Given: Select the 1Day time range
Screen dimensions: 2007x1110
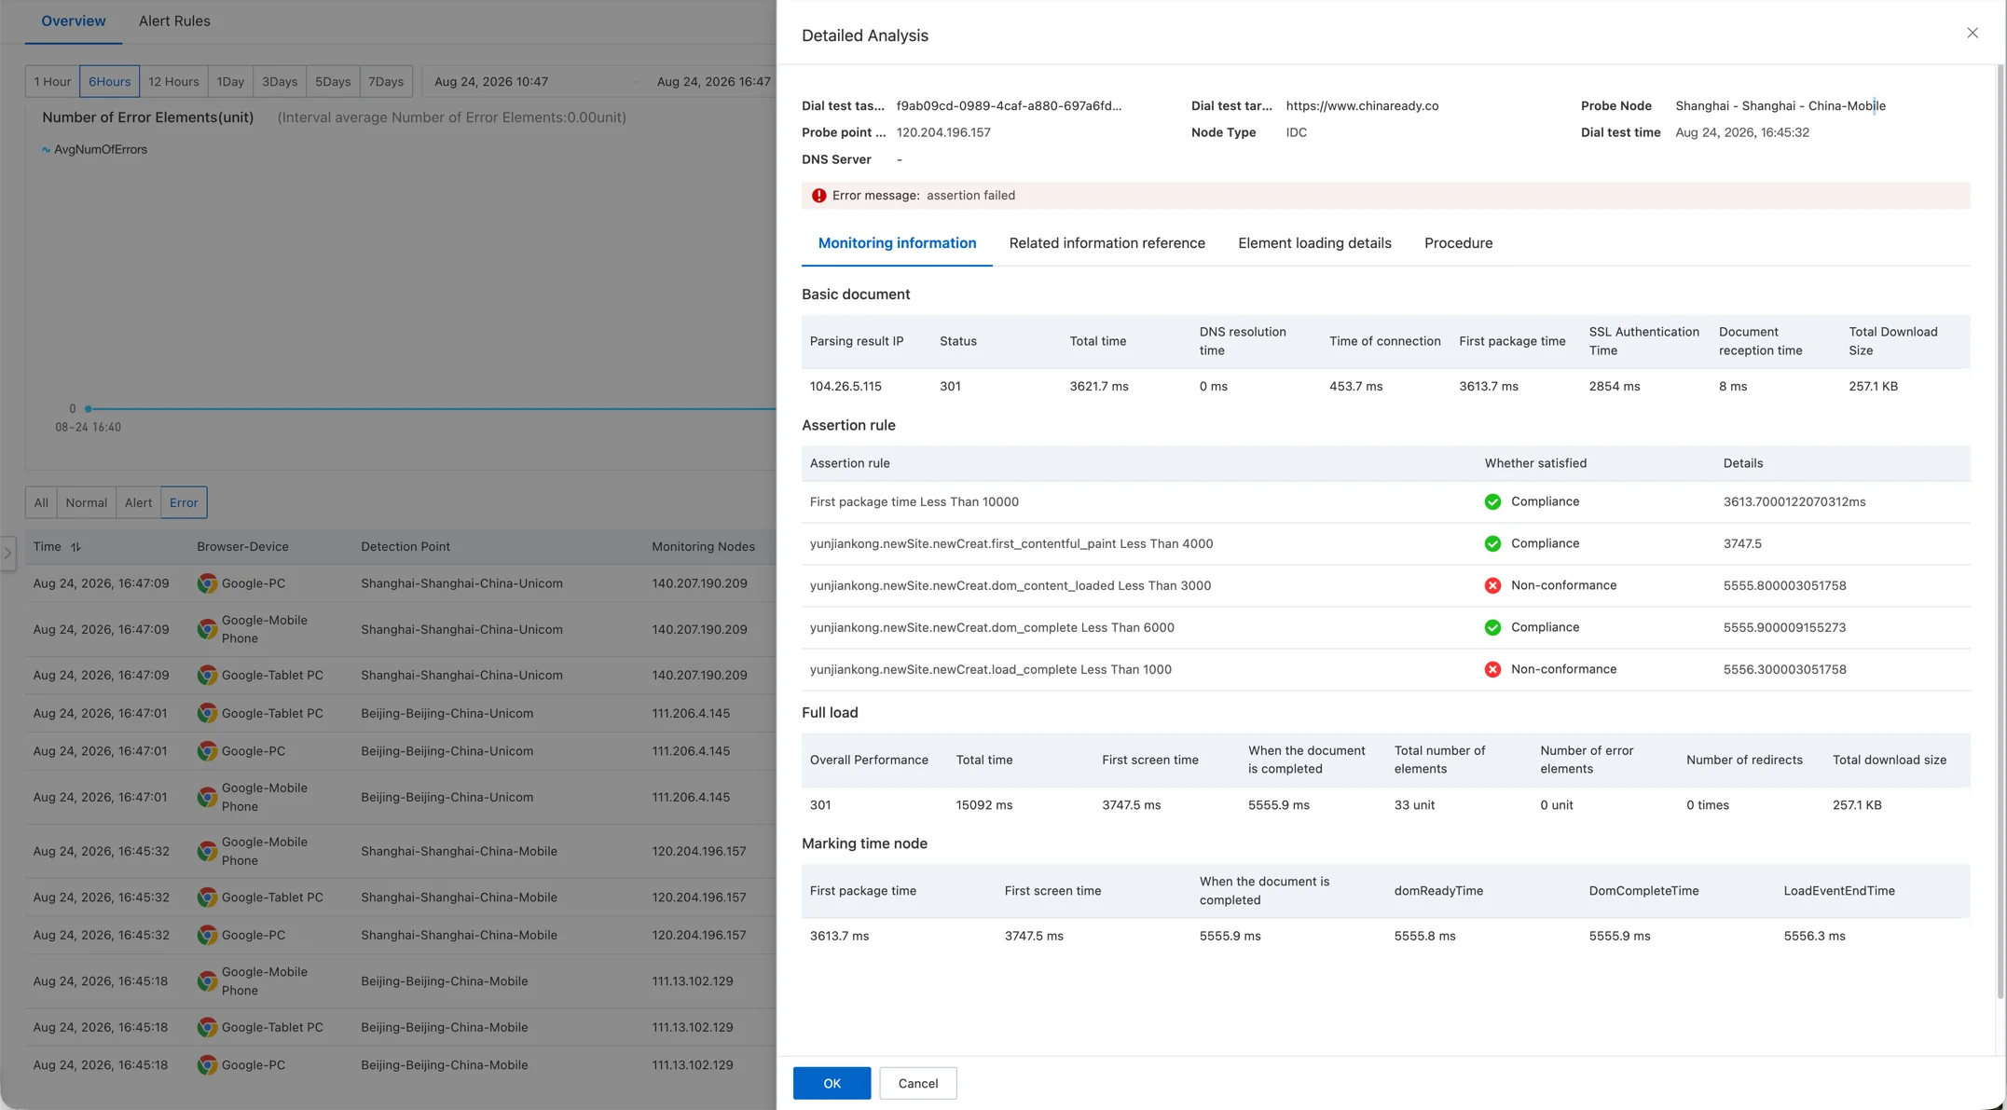Looking at the screenshot, I should [230, 81].
